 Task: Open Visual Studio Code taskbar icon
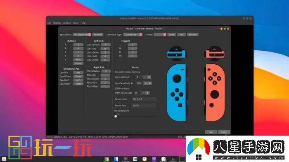click(135, 159)
